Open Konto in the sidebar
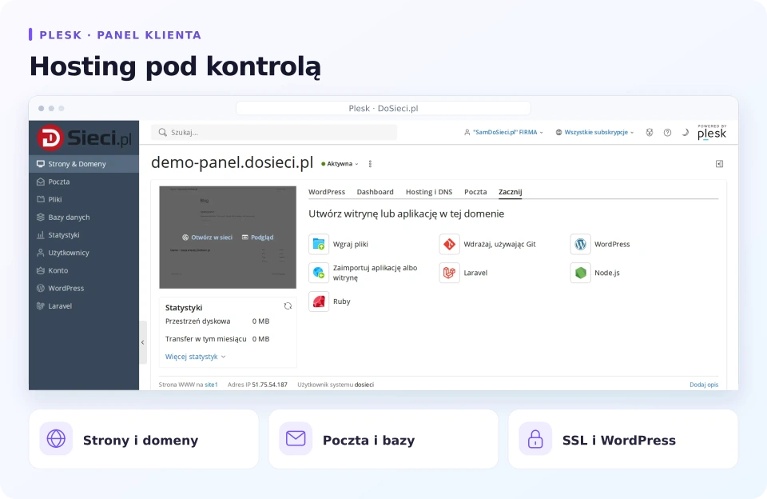 pyautogui.click(x=84, y=270)
